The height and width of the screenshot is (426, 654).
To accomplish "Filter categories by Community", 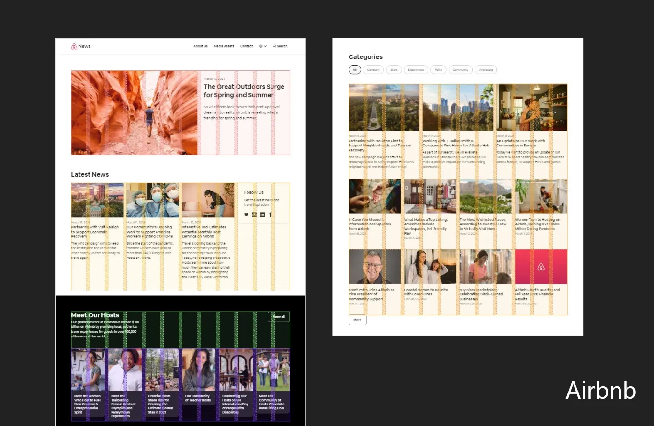I will coord(460,70).
